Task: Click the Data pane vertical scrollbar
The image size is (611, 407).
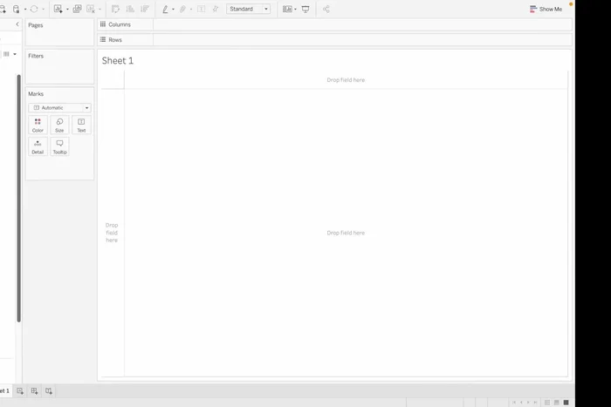Action: 18,199
